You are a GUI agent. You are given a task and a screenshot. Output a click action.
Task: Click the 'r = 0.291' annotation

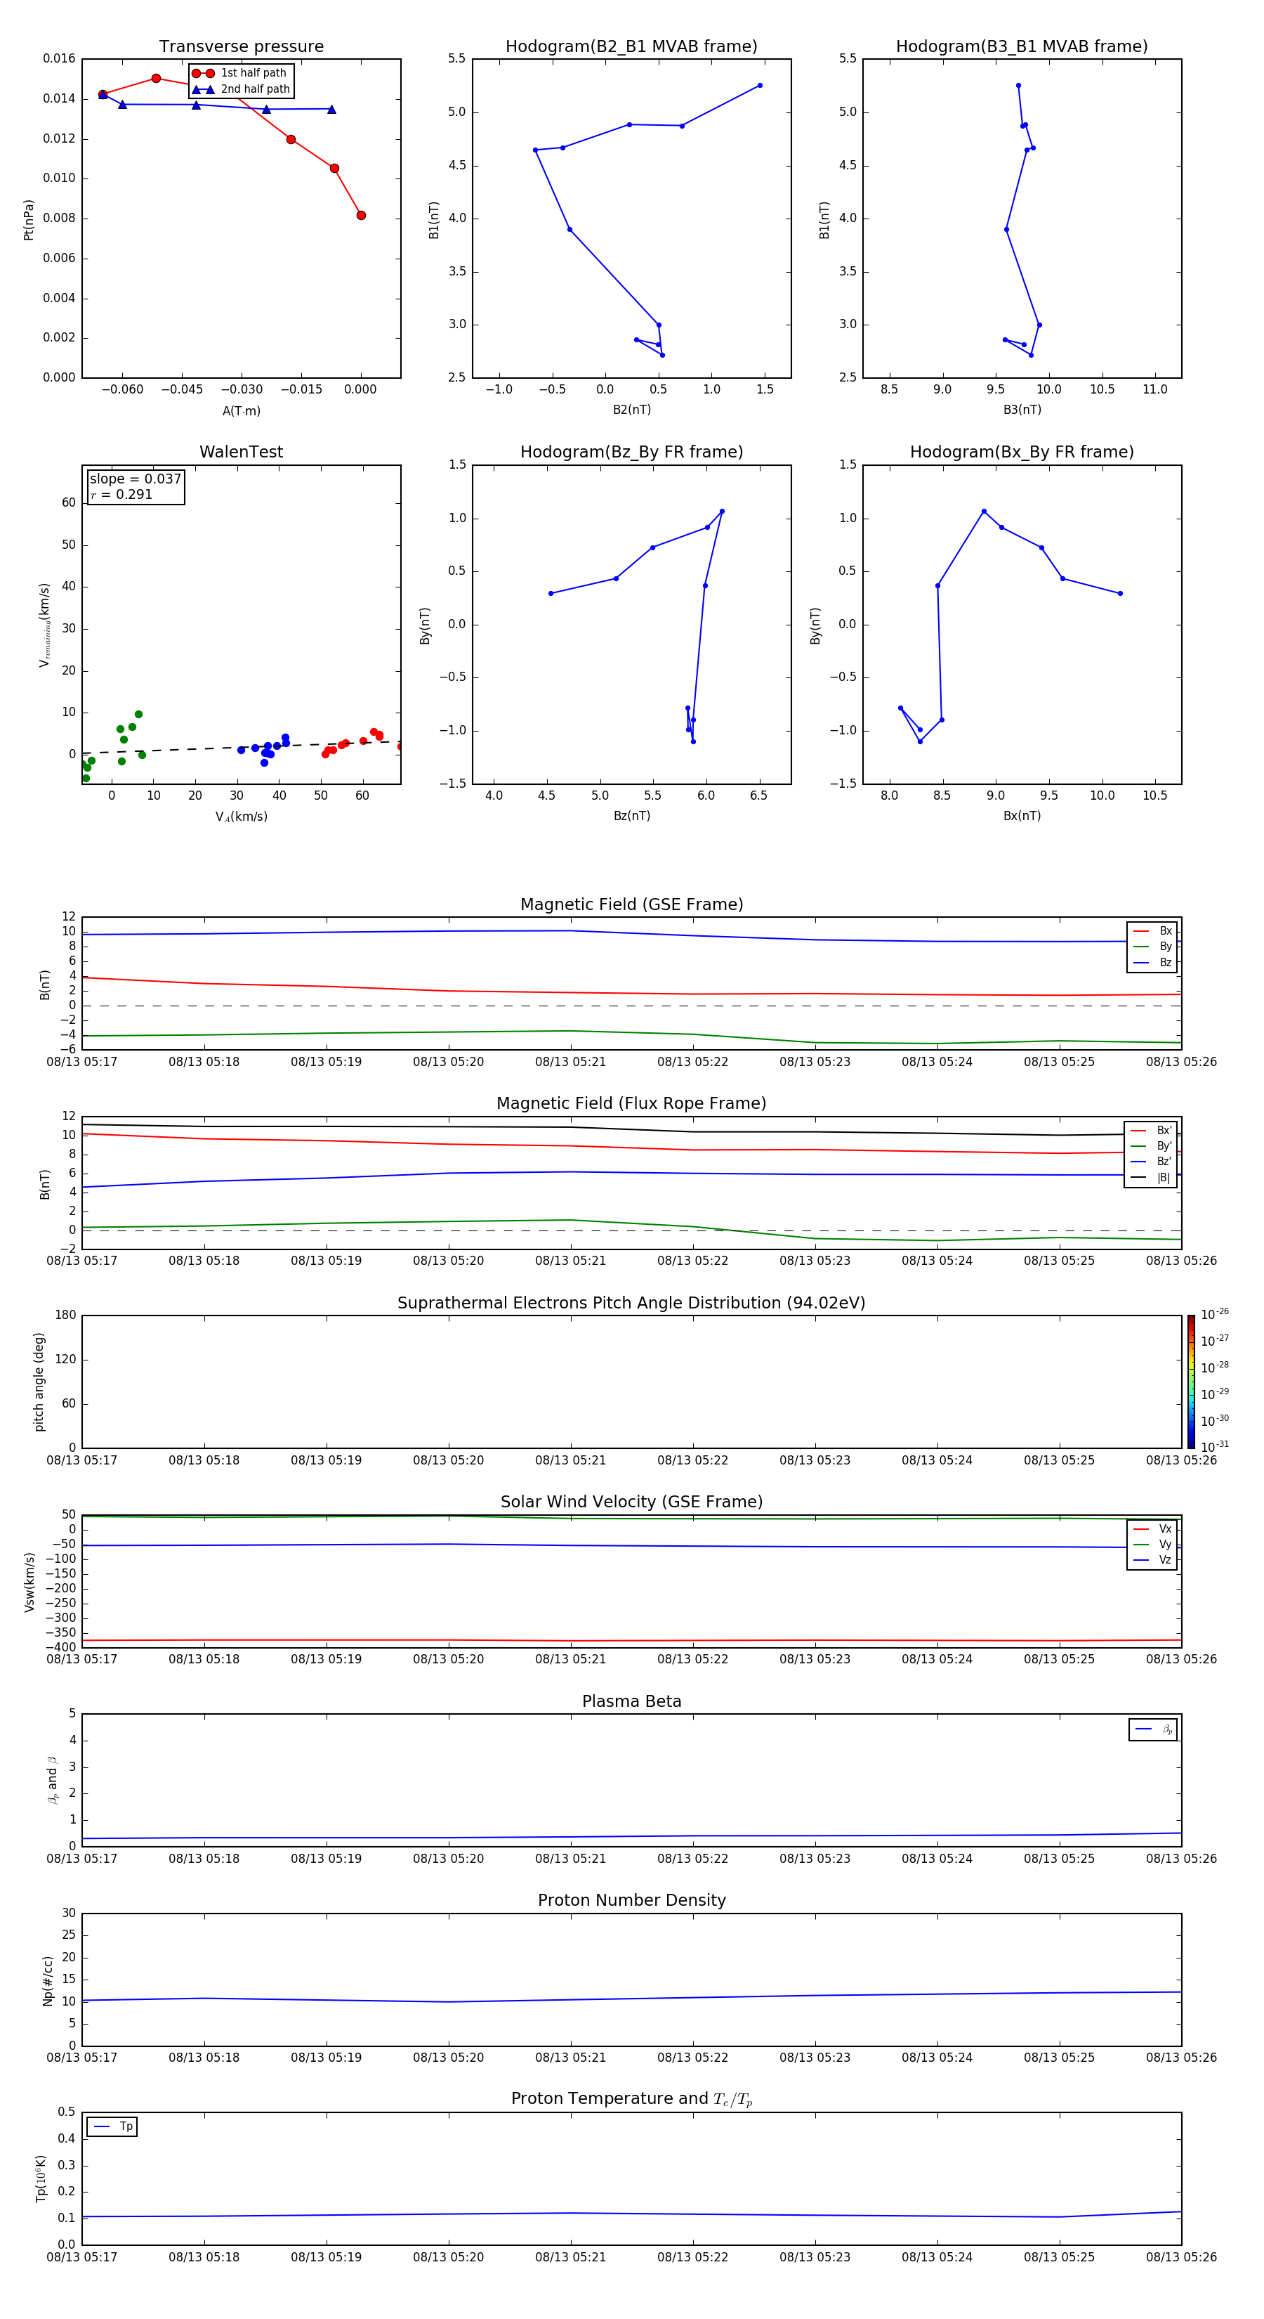pyautogui.click(x=121, y=494)
